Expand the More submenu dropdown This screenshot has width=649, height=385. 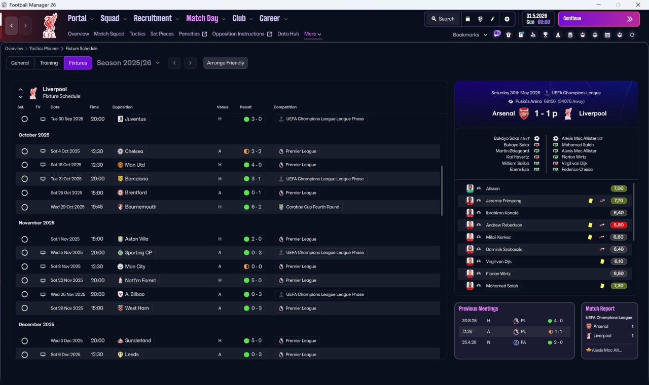pos(313,34)
